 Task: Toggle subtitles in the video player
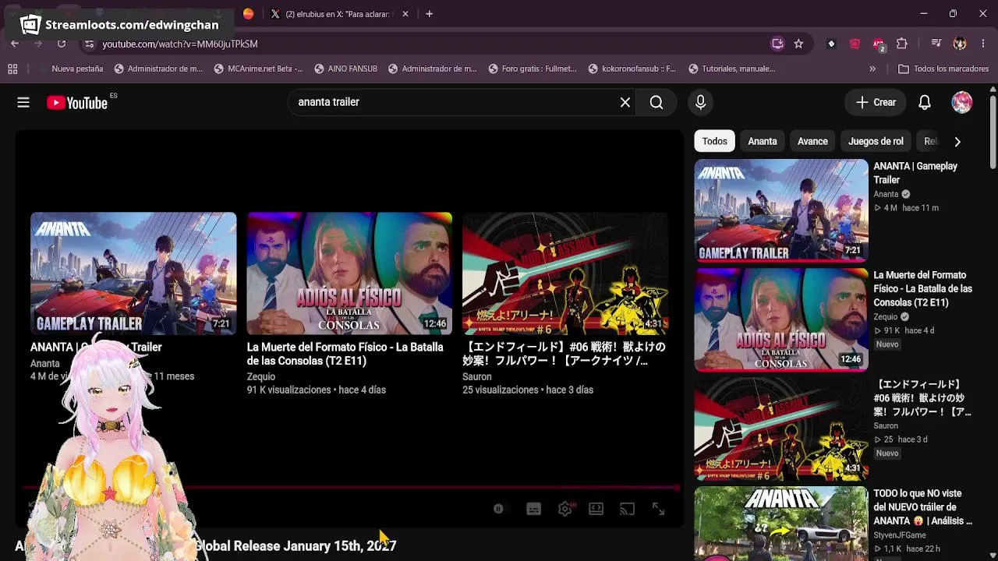(534, 509)
